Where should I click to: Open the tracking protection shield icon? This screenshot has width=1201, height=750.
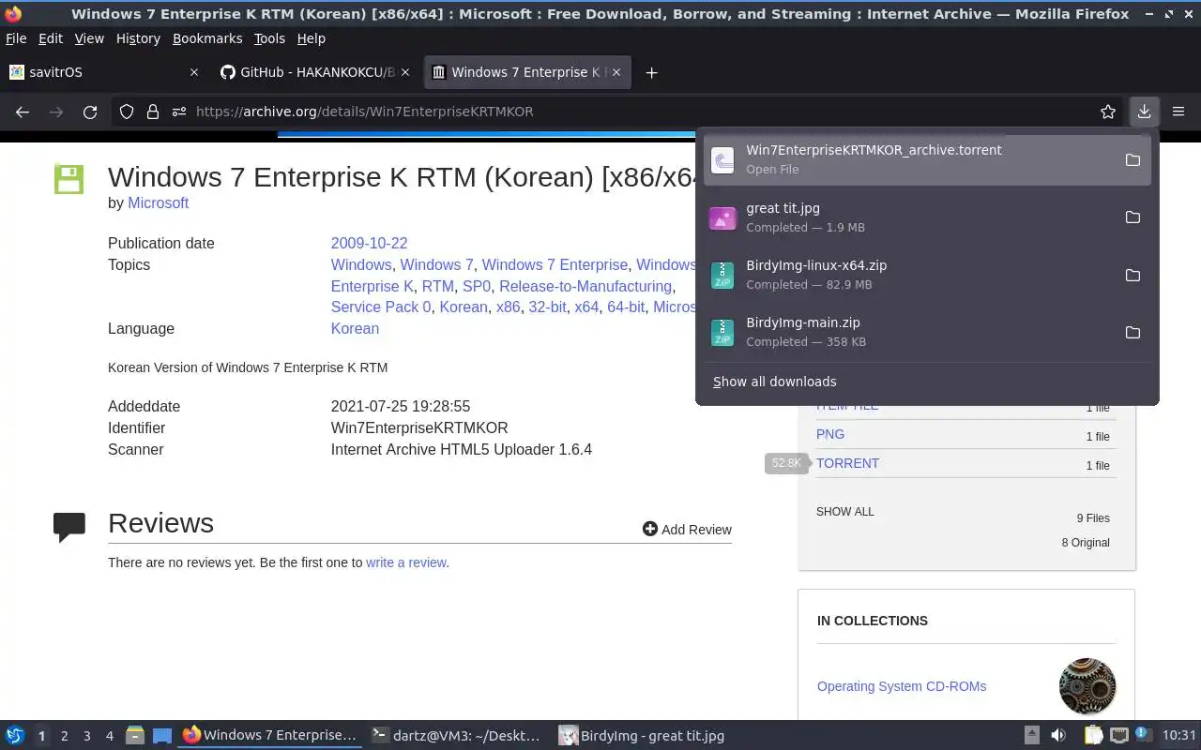click(x=127, y=112)
